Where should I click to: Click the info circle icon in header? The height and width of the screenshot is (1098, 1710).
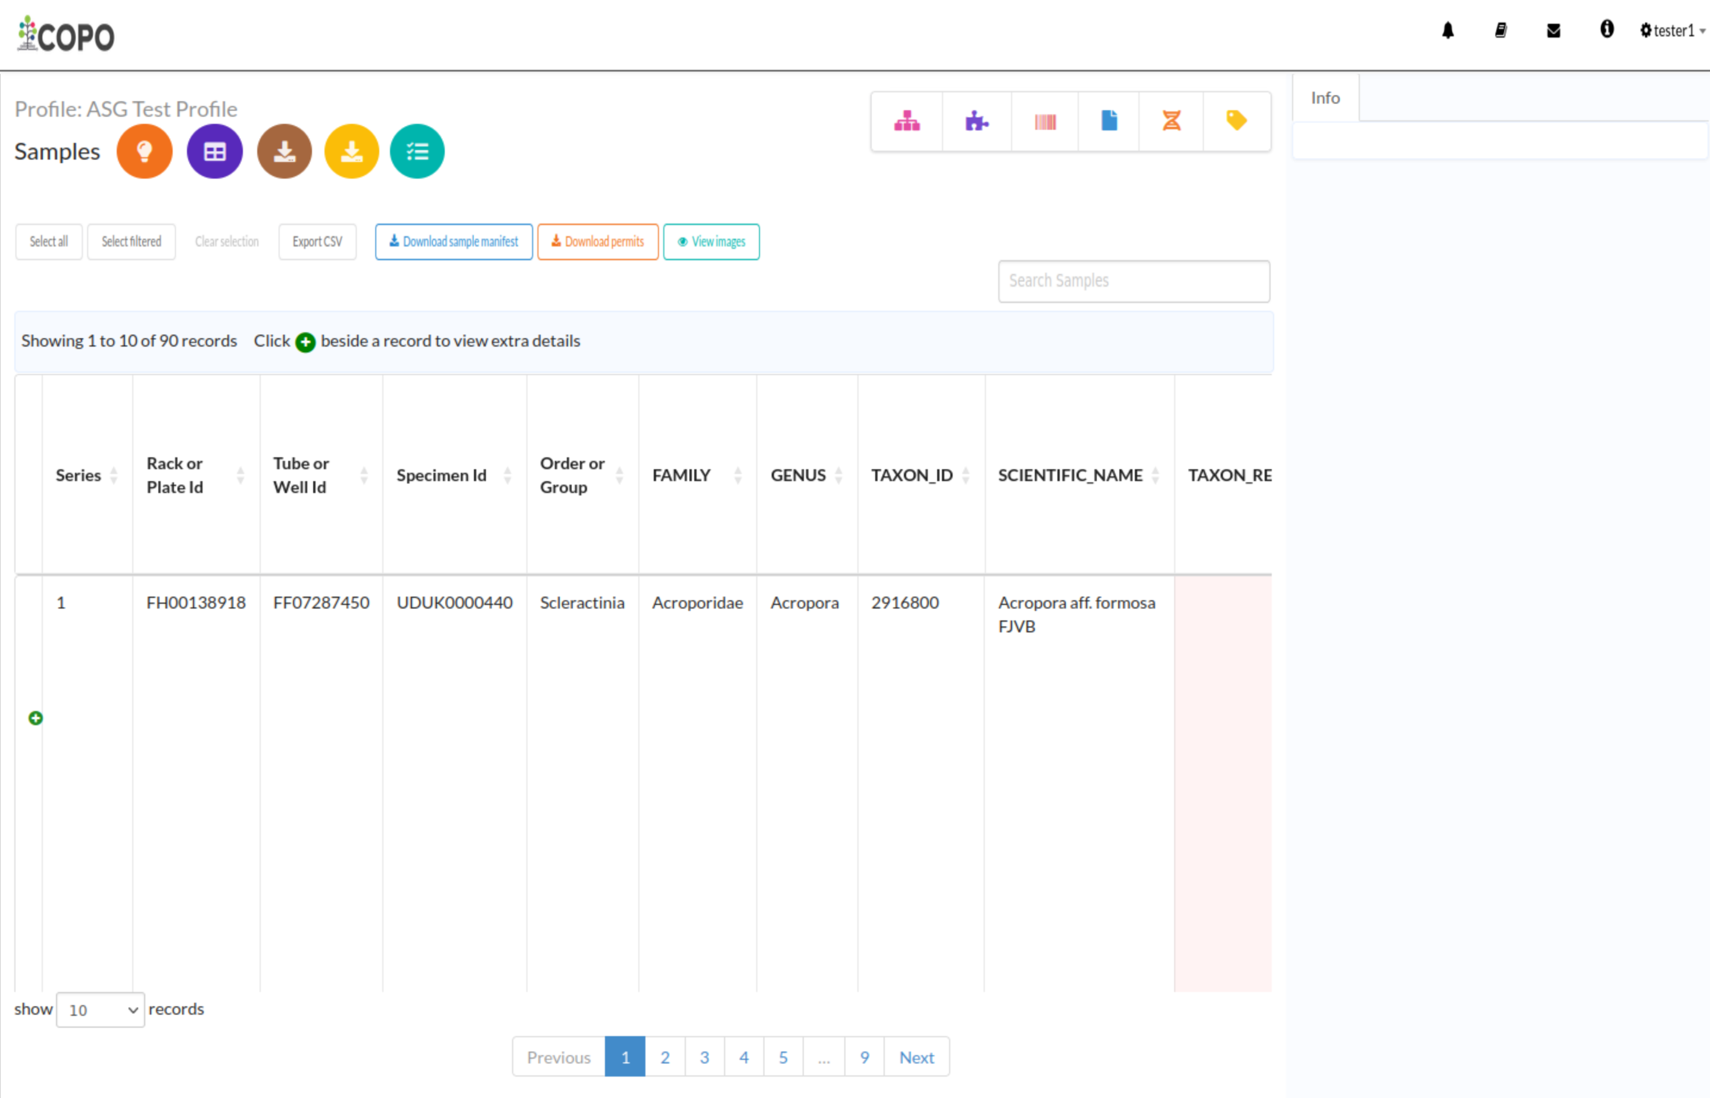click(x=1606, y=29)
